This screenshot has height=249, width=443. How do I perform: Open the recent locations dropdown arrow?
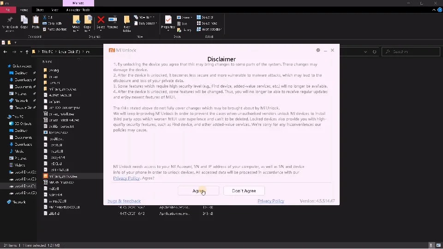pos(21,52)
